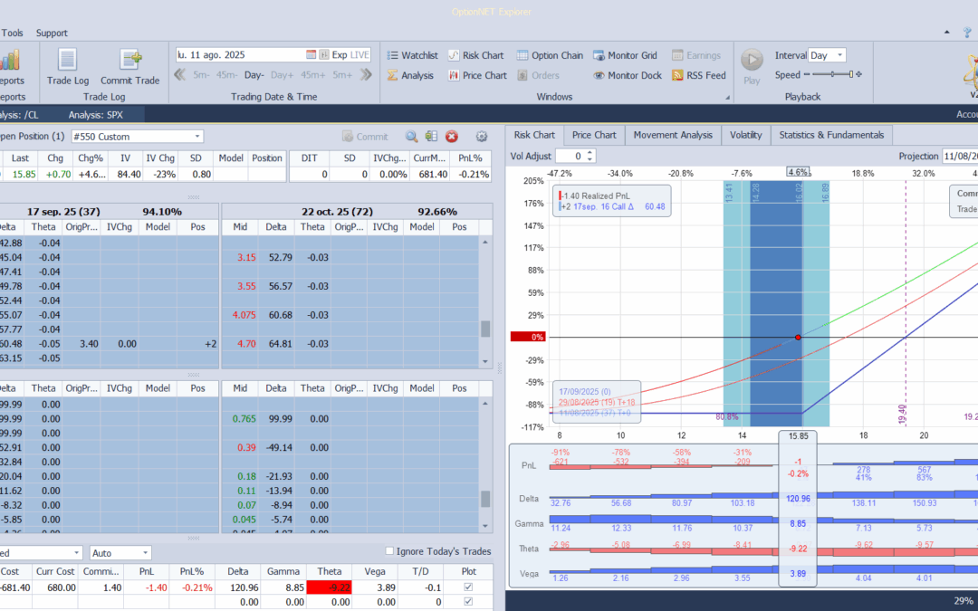Click the 4.70 Mid price in 22 oct chain

[240, 344]
